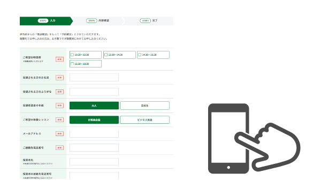
Task: Click the smartphone tap illustration icon
Action: [254, 138]
